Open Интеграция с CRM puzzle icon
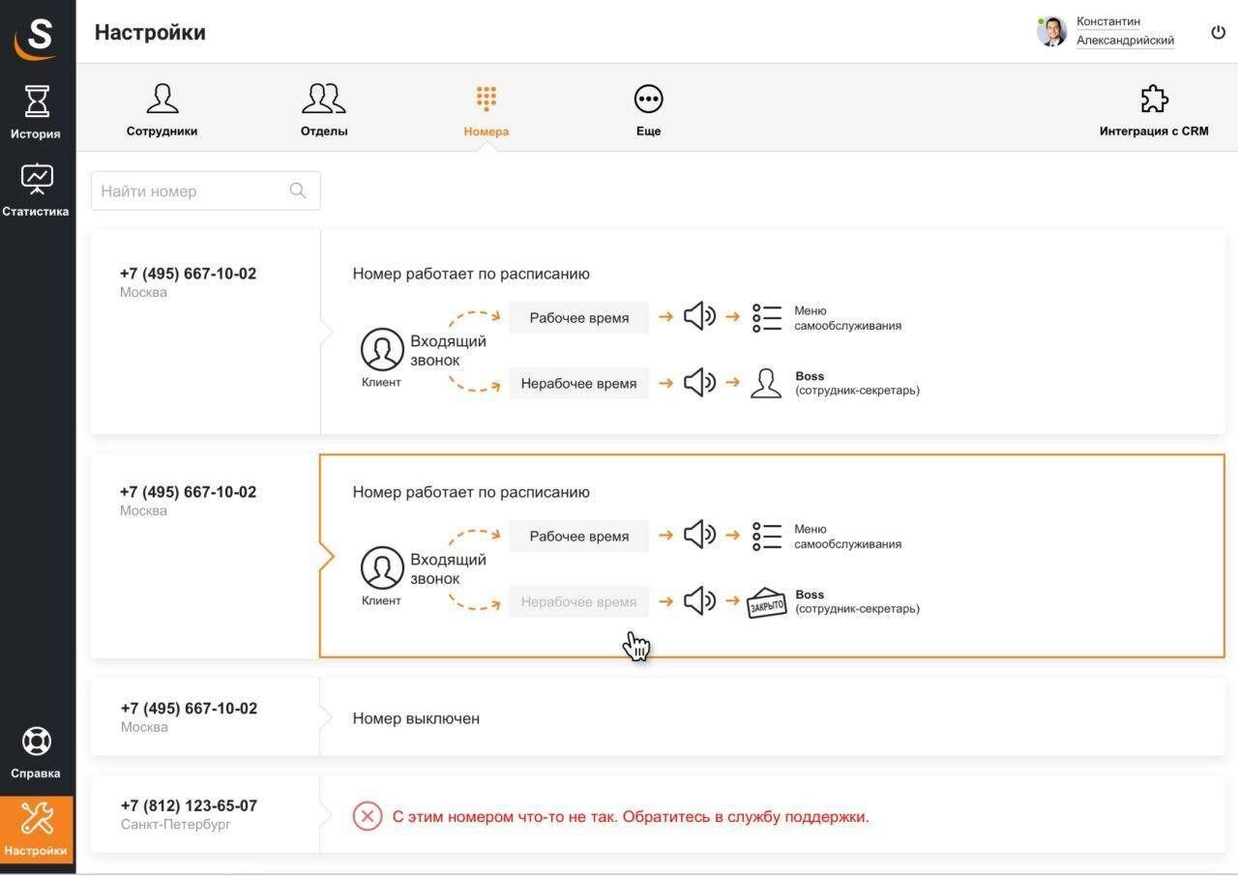The width and height of the screenshot is (1238, 876). pyautogui.click(x=1153, y=100)
